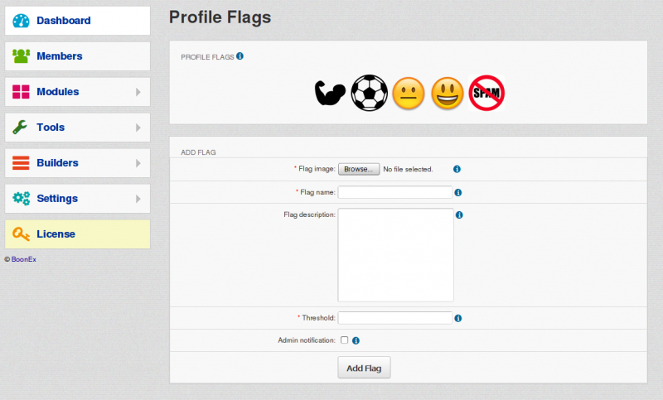Expand the Modules menu arrow
The height and width of the screenshot is (400, 663).
point(138,92)
